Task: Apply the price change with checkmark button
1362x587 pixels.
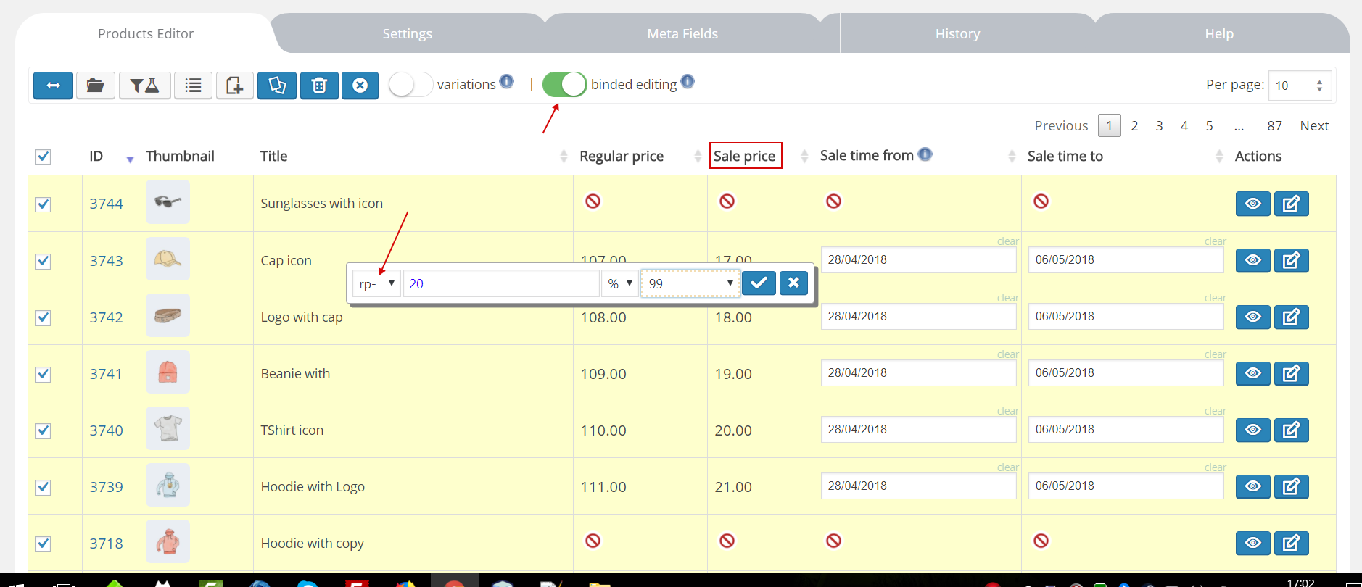Action: pos(759,283)
